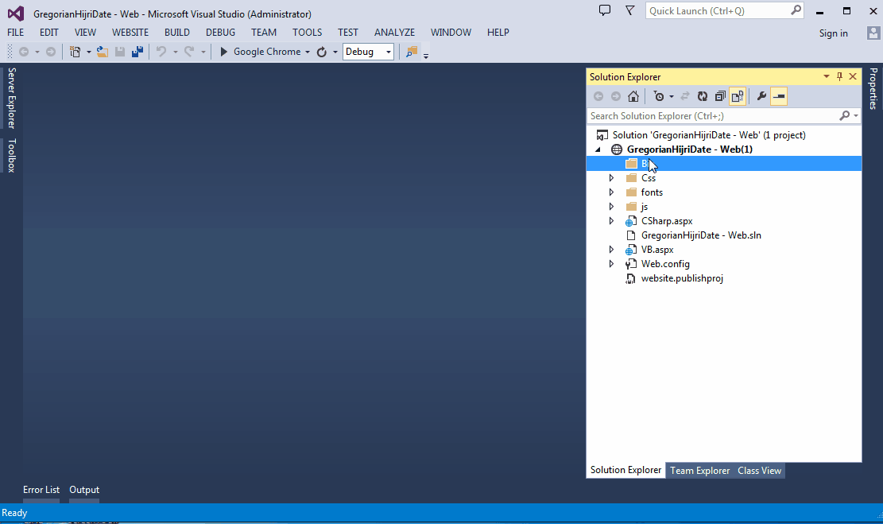Click Solution Explorer Forward arrow
This screenshot has height=524, width=883.
point(616,96)
